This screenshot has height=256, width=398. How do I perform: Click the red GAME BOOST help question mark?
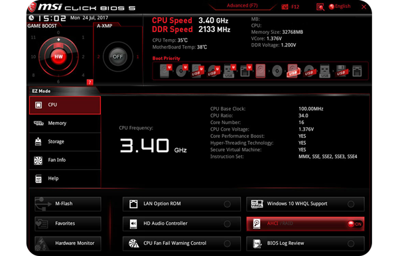[x=90, y=82]
